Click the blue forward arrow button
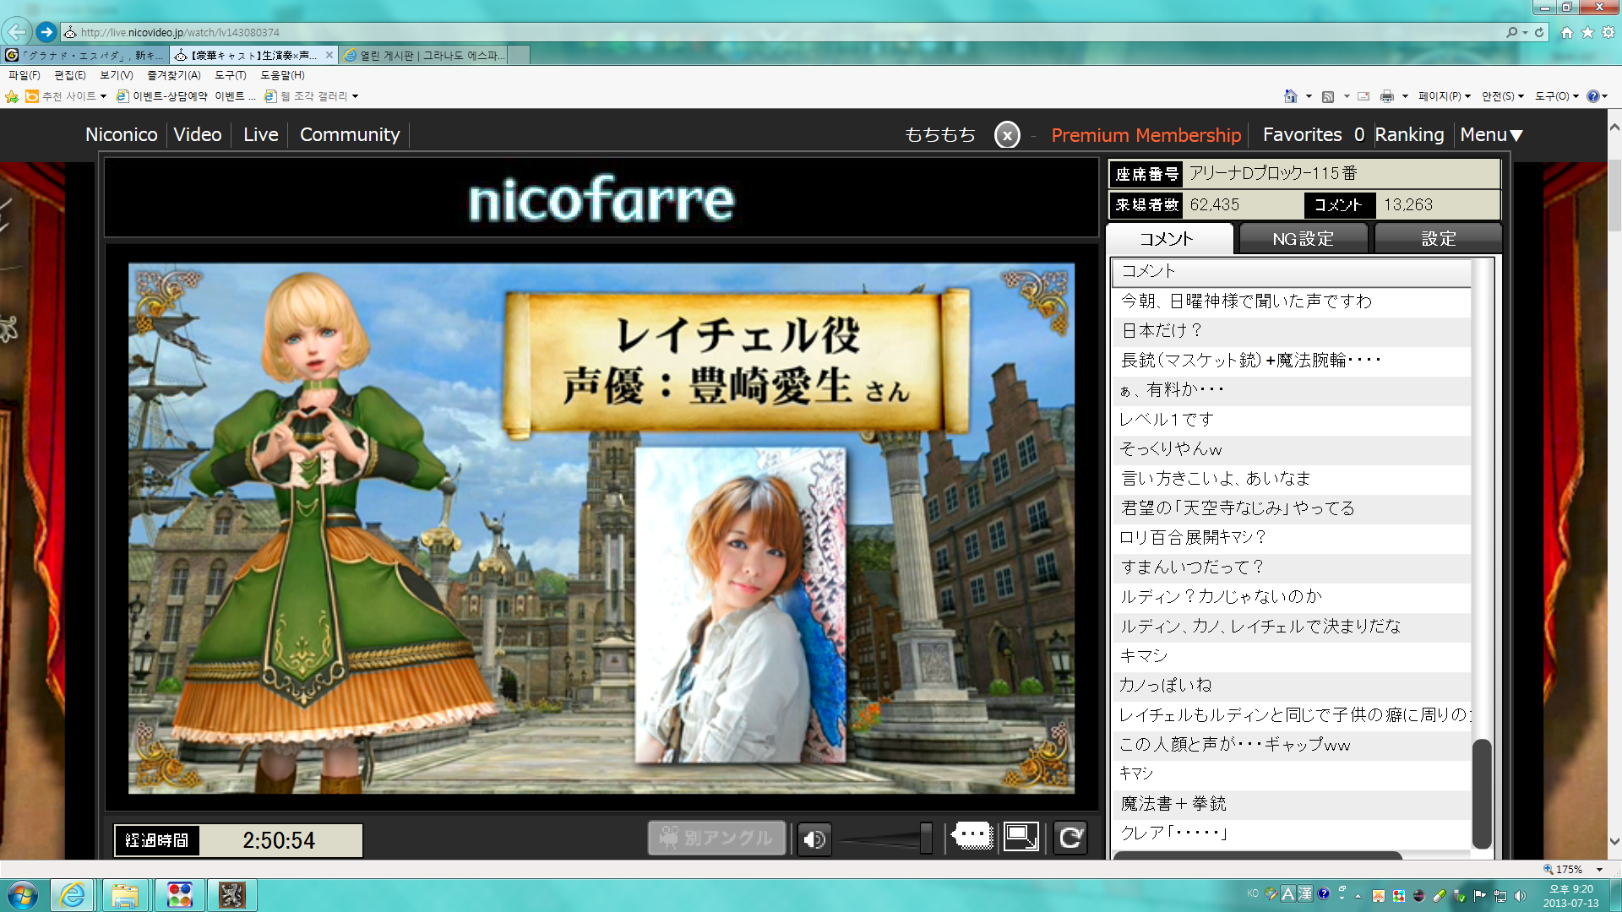The width and height of the screenshot is (1622, 912). (46, 32)
